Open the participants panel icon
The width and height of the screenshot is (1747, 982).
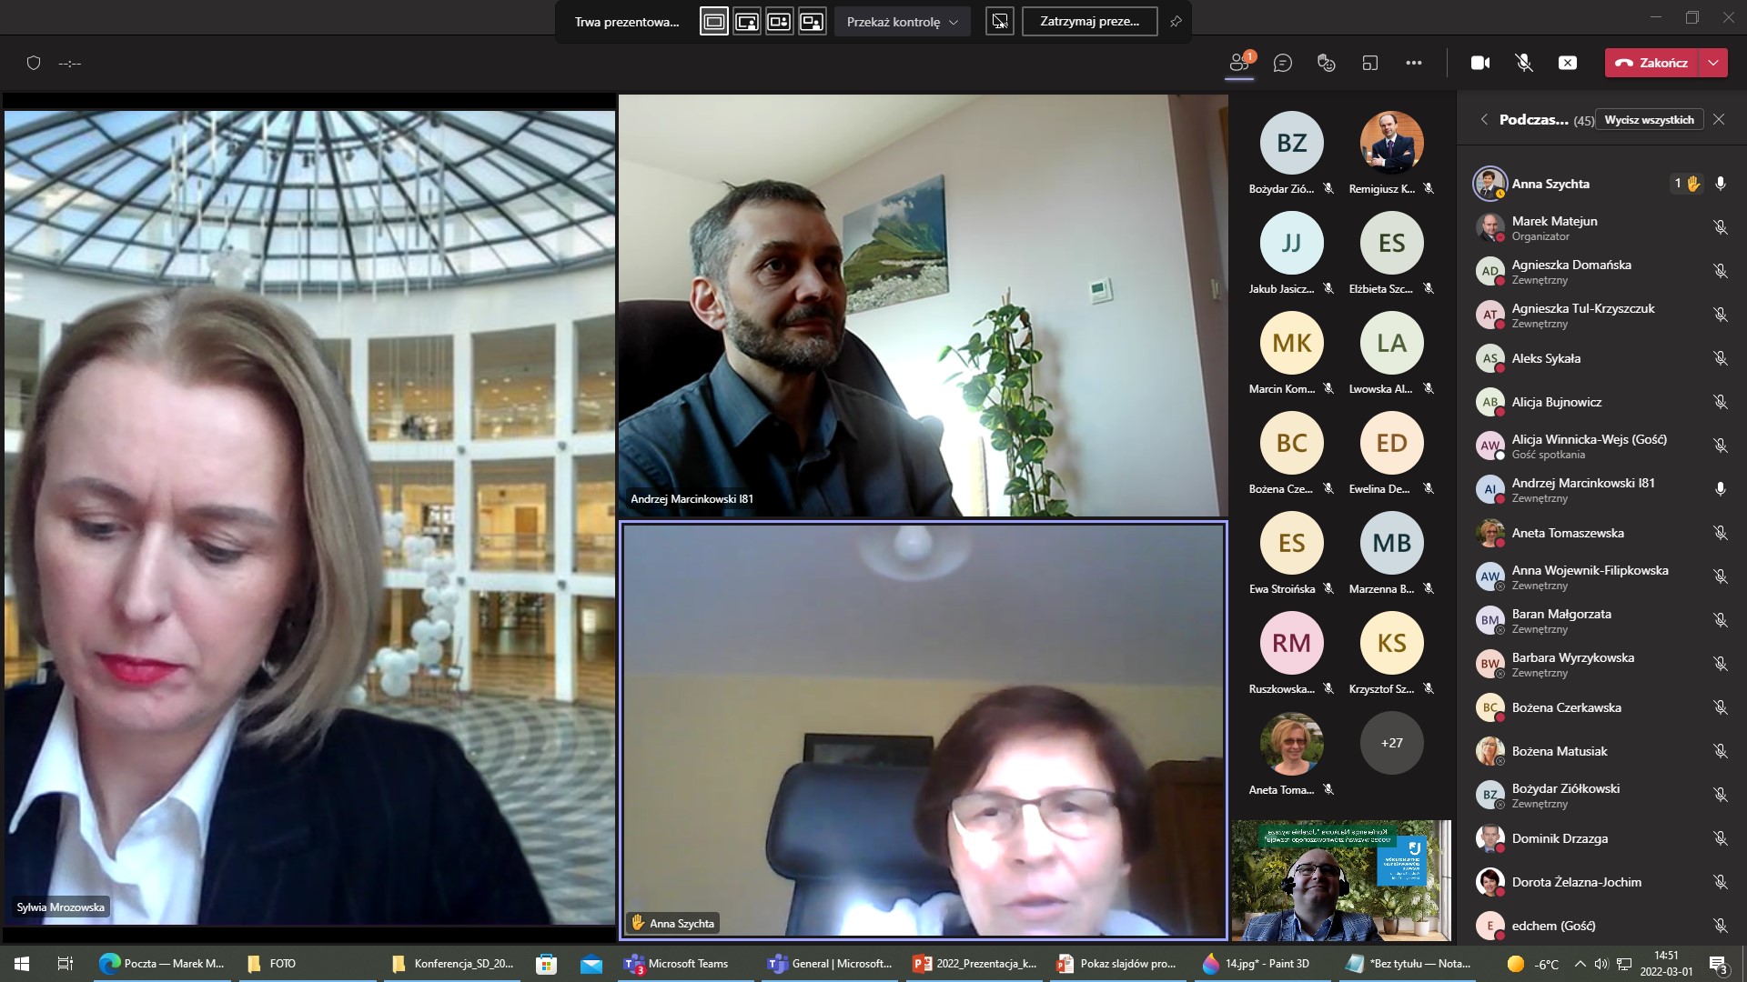click(x=1239, y=63)
